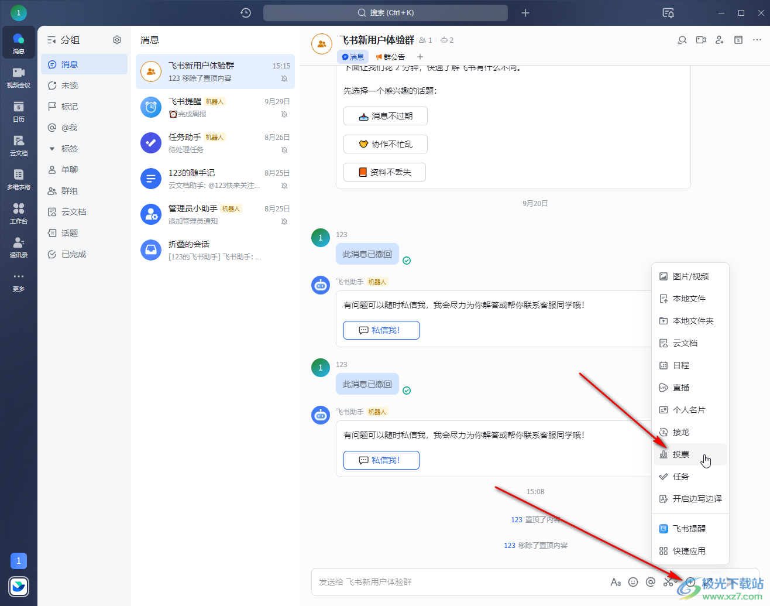This screenshot has width=770, height=606.
Task: Select 任务 in the popup menu
Action: coord(690,477)
